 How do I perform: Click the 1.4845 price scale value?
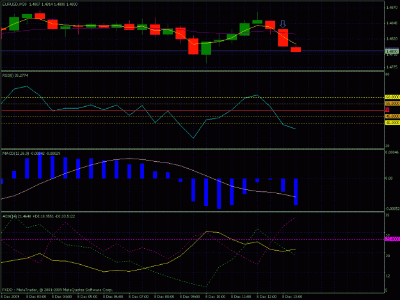click(x=392, y=23)
